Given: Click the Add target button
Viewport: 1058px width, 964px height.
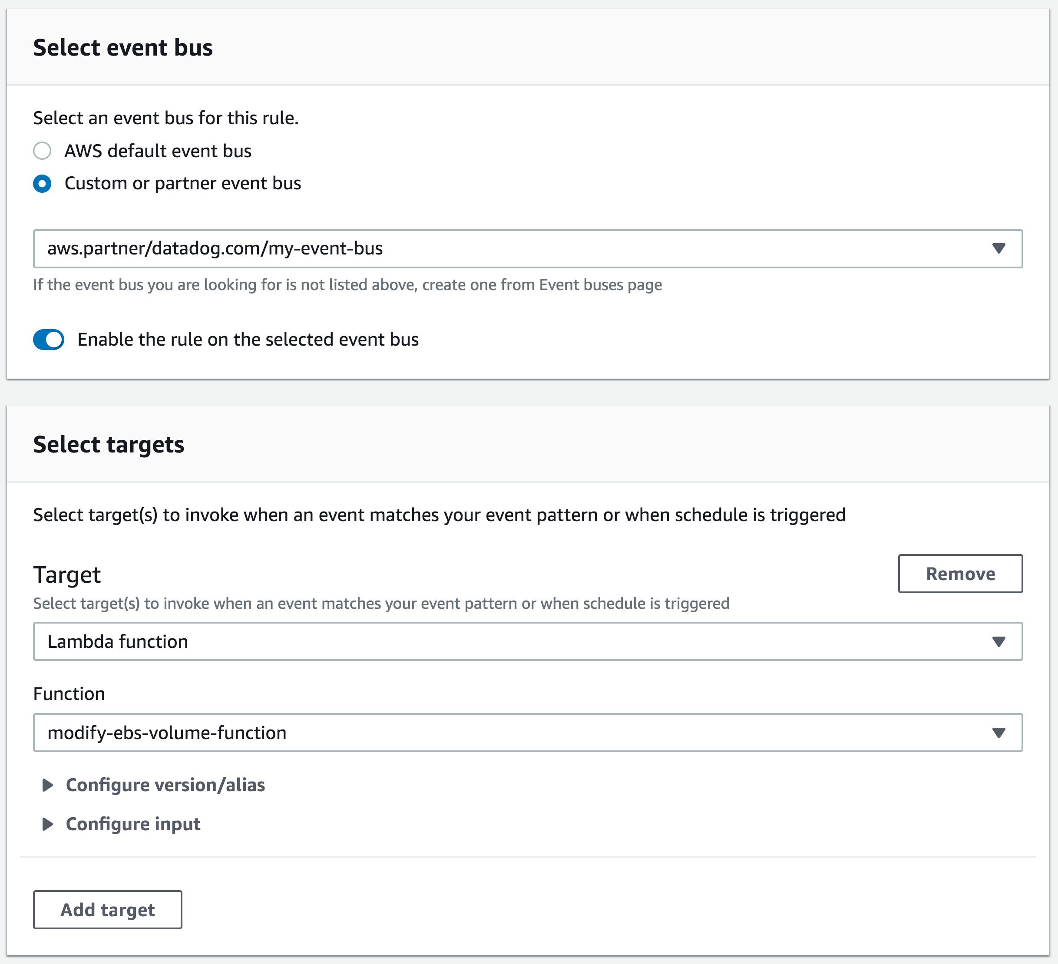Looking at the screenshot, I should 107,910.
